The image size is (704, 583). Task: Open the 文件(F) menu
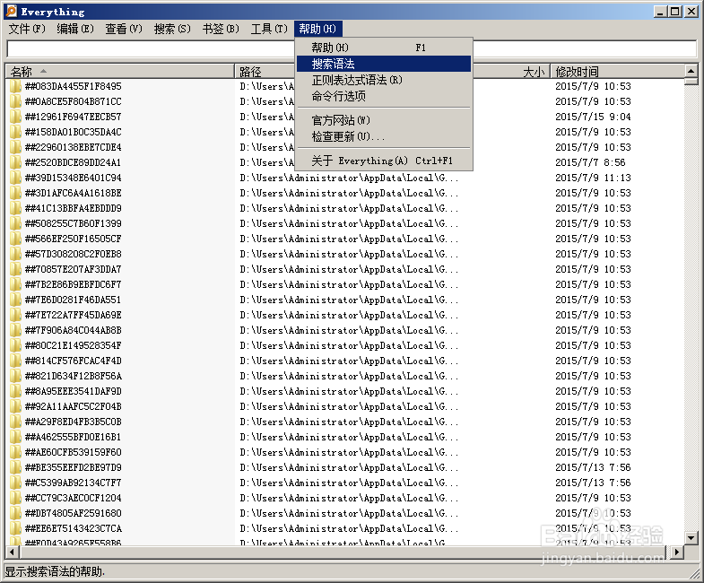coord(27,29)
